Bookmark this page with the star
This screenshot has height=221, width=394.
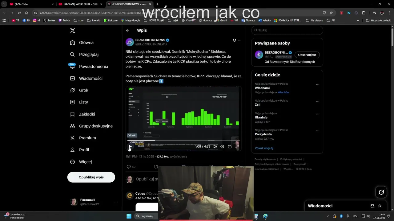point(331,13)
